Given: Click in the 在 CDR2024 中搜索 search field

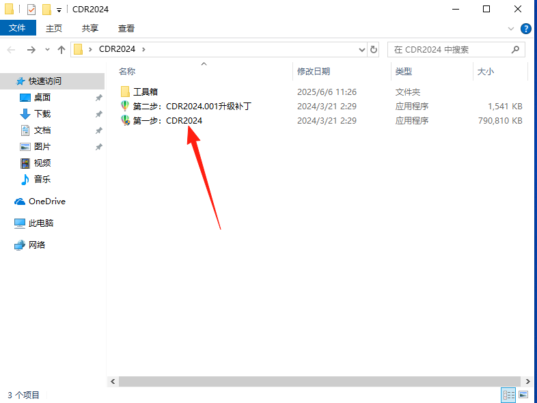Looking at the screenshot, I should pos(456,50).
